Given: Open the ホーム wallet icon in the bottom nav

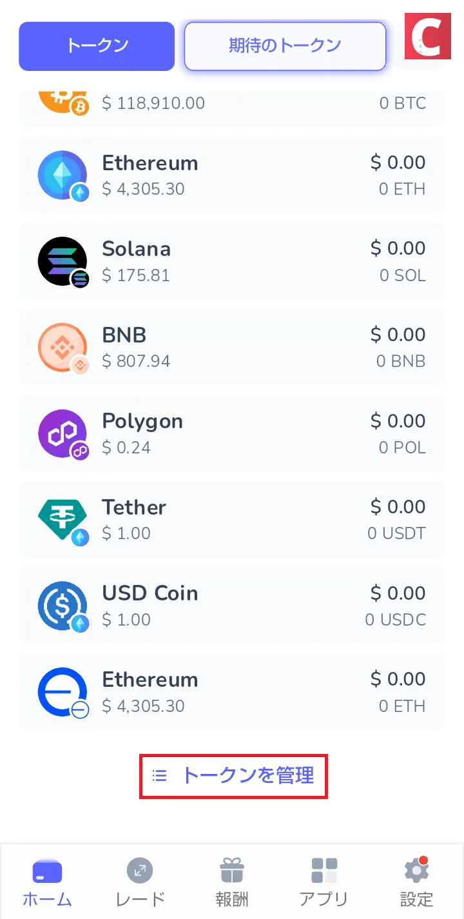Looking at the screenshot, I should tap(47, 871).
